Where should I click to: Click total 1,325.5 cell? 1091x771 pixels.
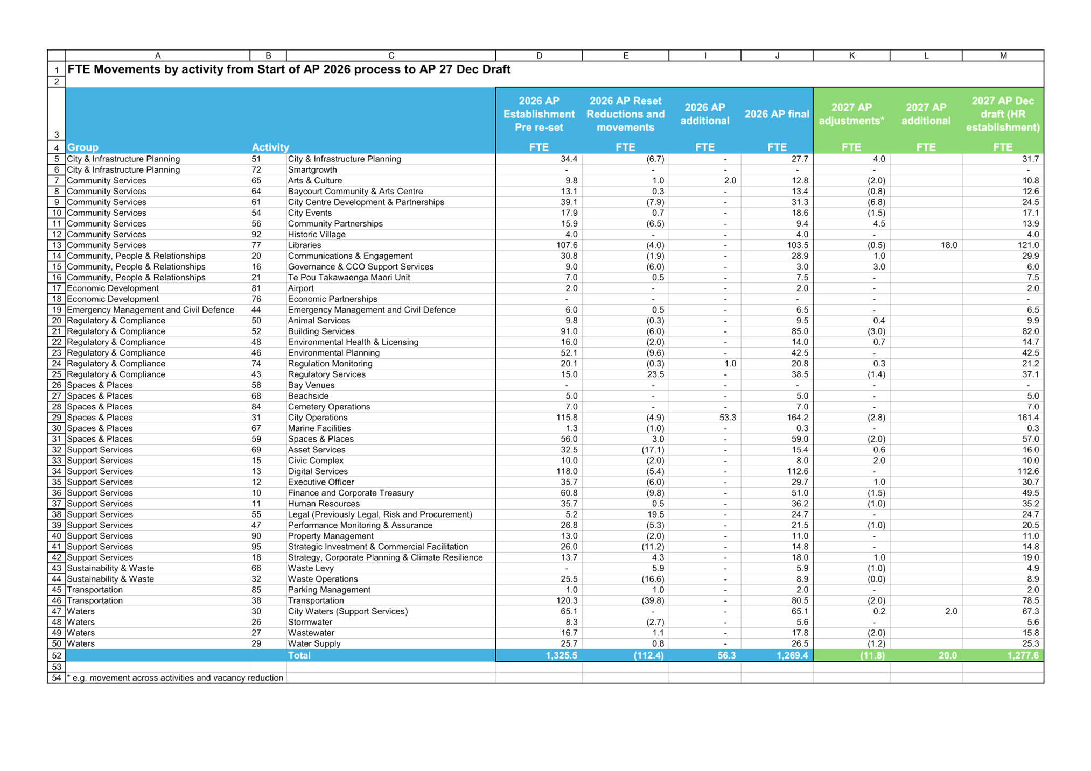[x=561, y=655]
